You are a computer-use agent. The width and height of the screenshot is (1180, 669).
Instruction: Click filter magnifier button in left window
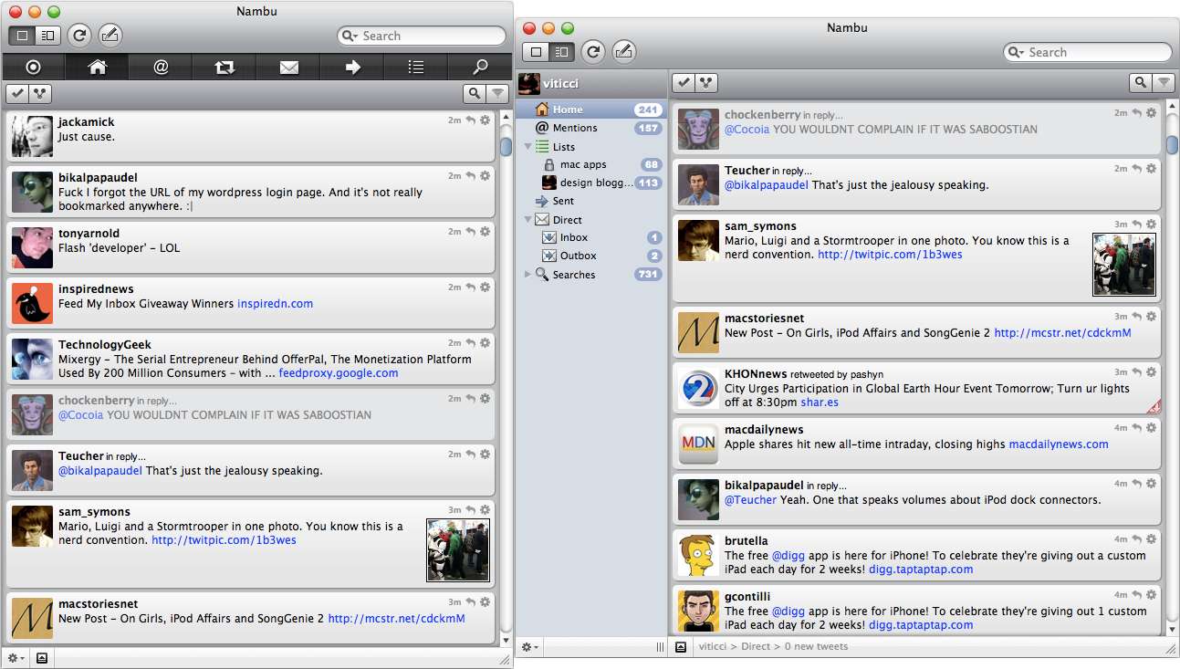475,93
